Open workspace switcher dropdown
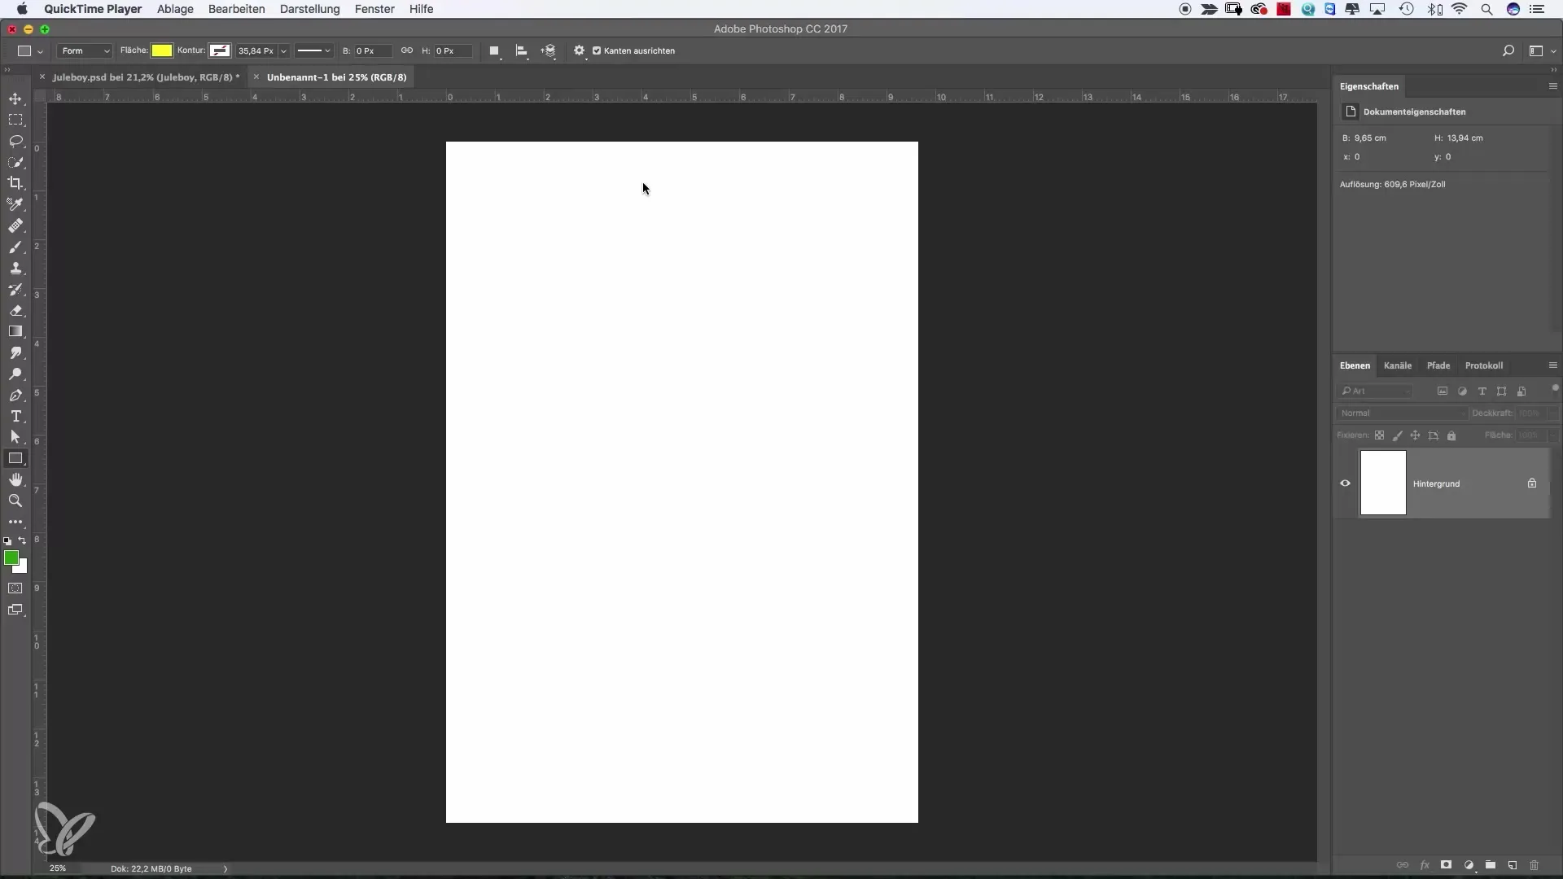This screenshot has height=879, width=1563. tap(1542, 50)
